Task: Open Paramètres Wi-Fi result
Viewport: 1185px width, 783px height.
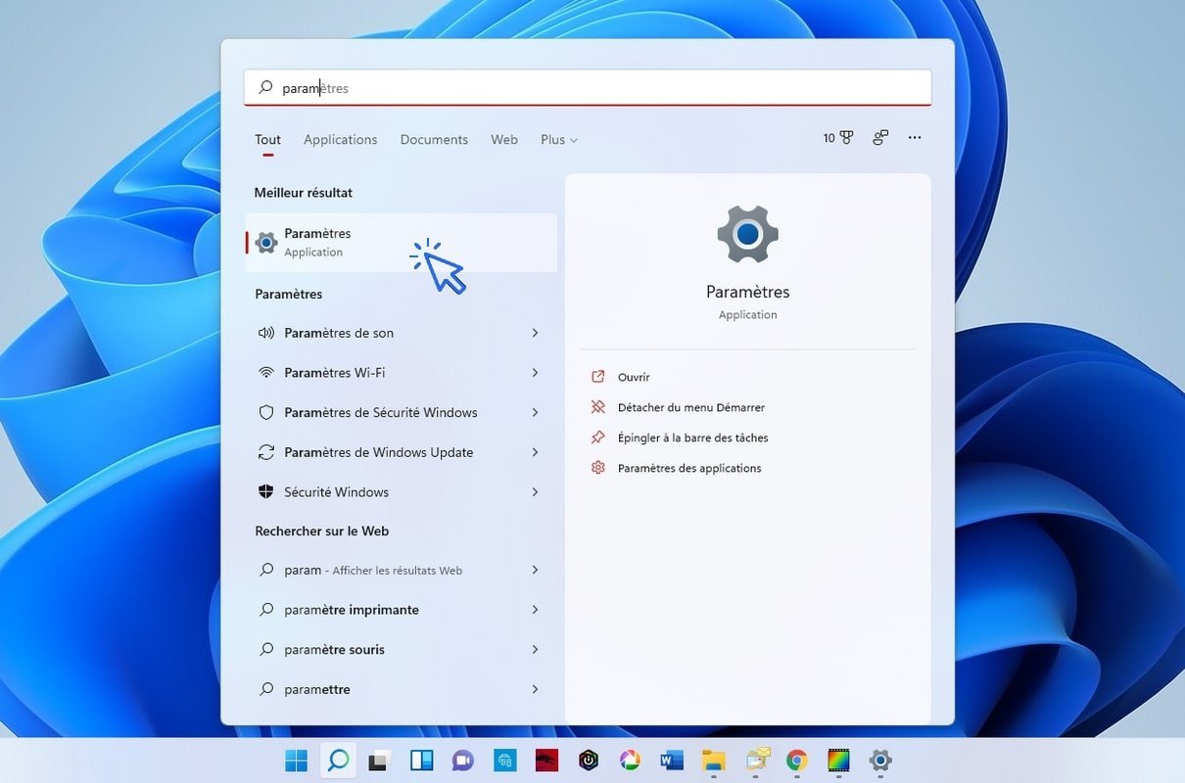Action: click(x=401, y=373)
